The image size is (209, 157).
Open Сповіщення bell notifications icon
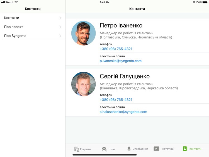coord(129,149)
